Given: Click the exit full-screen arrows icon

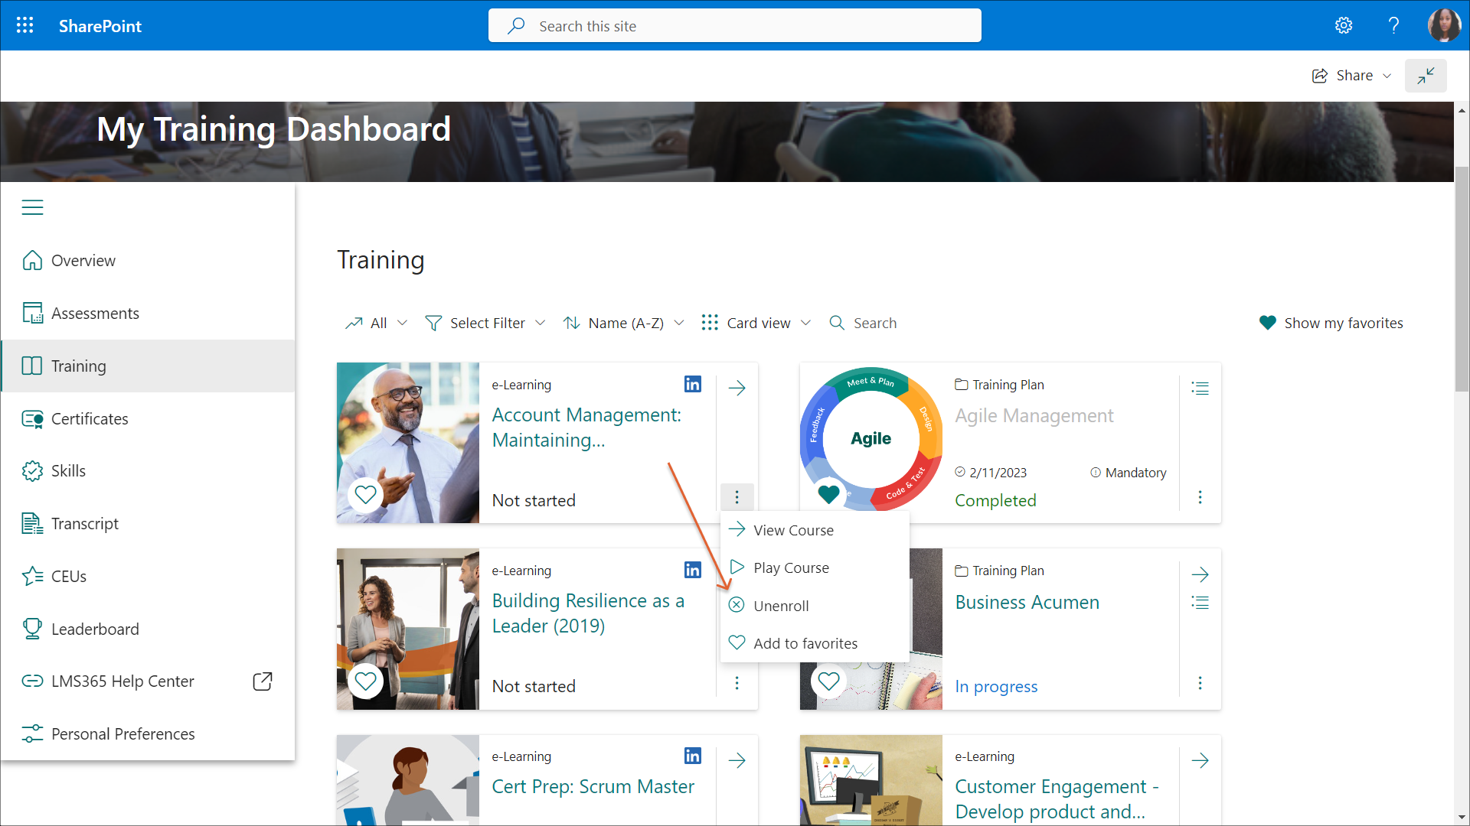Looking at the screenshot, I should click(x=1425, y=76).
